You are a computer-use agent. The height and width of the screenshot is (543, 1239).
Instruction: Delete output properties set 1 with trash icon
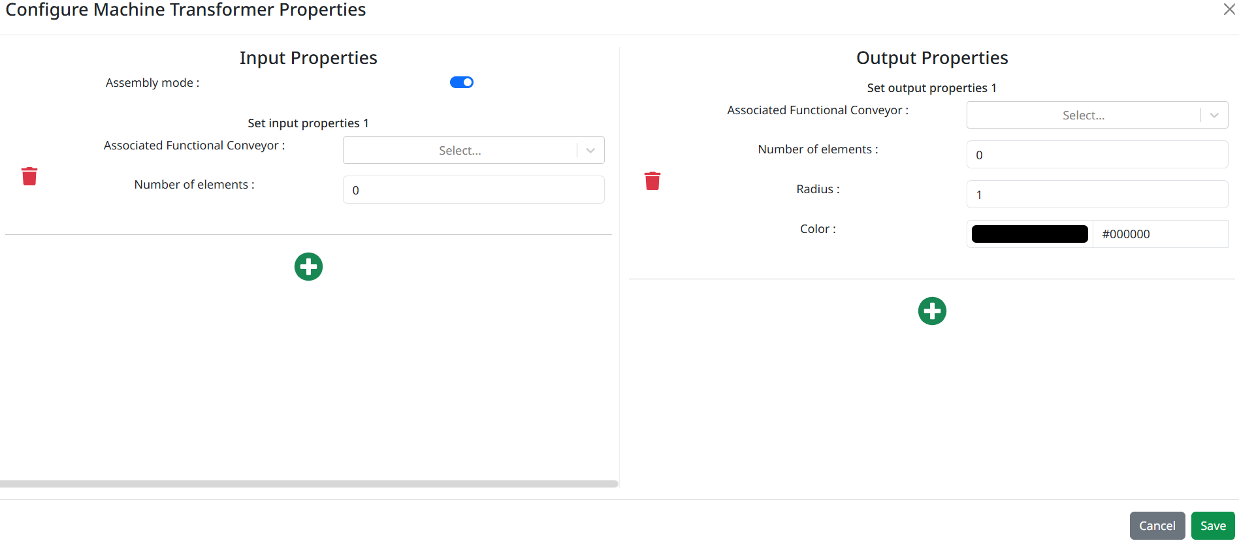pyautogui.click(x=652, y=181)
